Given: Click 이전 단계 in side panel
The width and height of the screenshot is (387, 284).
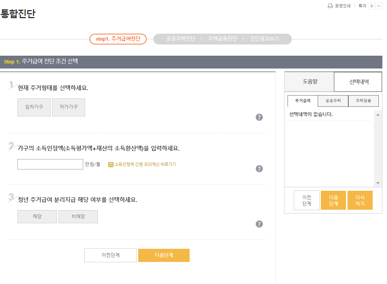Looking at the screenshot, I should (x=307, y=200).
